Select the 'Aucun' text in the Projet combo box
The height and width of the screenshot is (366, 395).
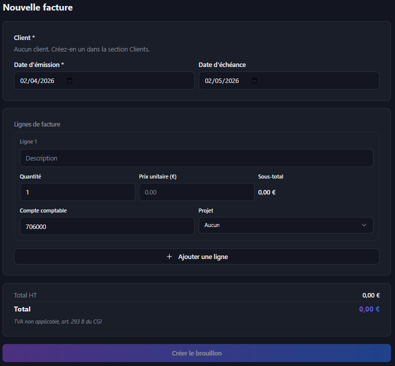pos(212,225)
